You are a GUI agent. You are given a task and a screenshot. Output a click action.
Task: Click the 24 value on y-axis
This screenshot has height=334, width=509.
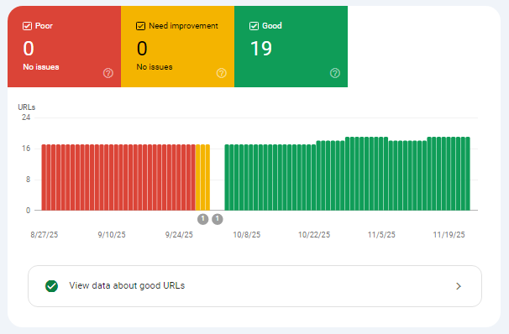26,117
